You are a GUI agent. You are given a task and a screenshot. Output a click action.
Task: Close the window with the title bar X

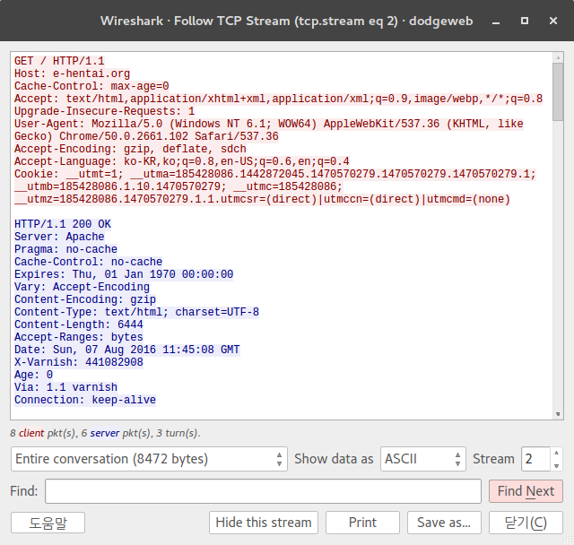(553, 21)
